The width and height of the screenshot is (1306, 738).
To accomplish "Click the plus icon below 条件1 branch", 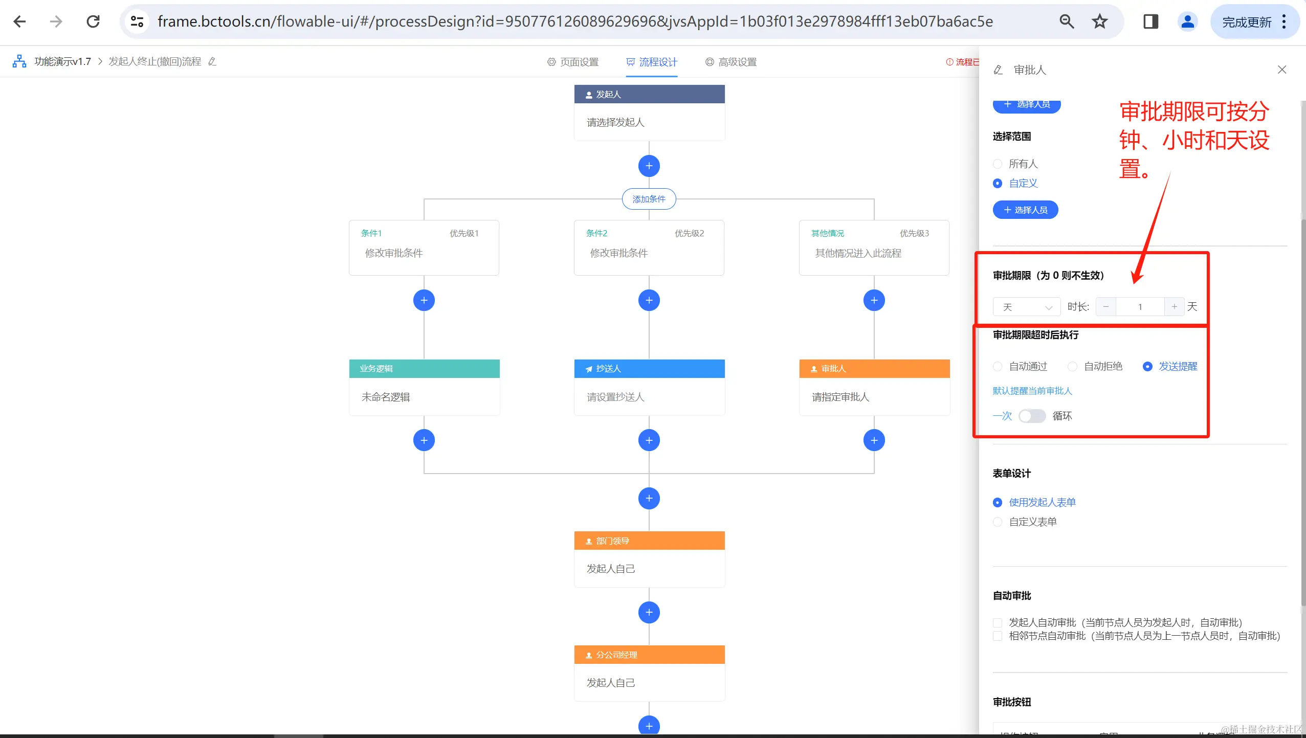I will coord(424,300).
